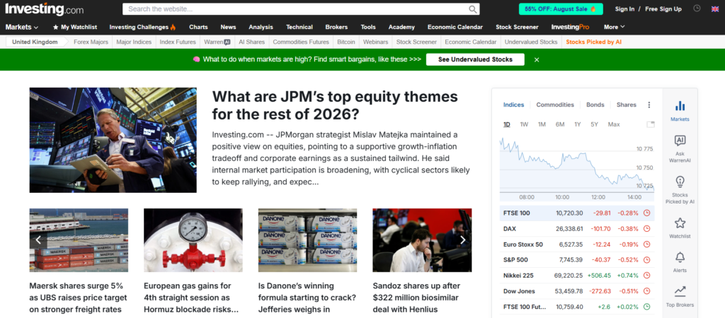Open the Brokers menu item
725x318 pixels.
coord(336,28)
